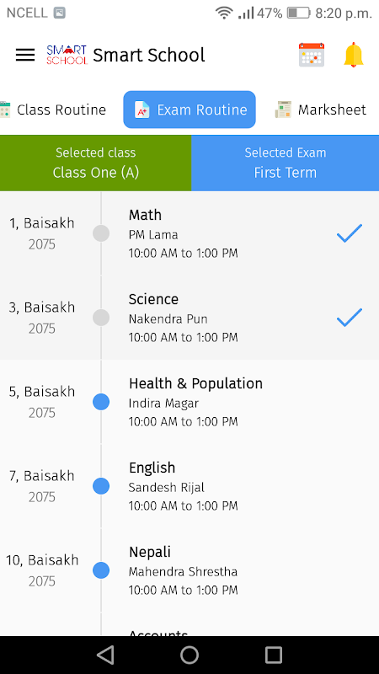The width and height of the screenshot is (379, 674).
Task: Switch to the Marksheet tab
Action: click(321, 110)
